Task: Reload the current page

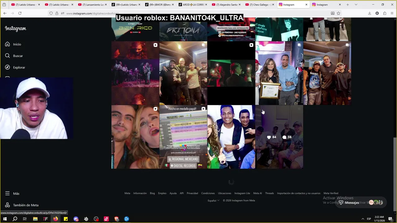Action: (20, 13)
